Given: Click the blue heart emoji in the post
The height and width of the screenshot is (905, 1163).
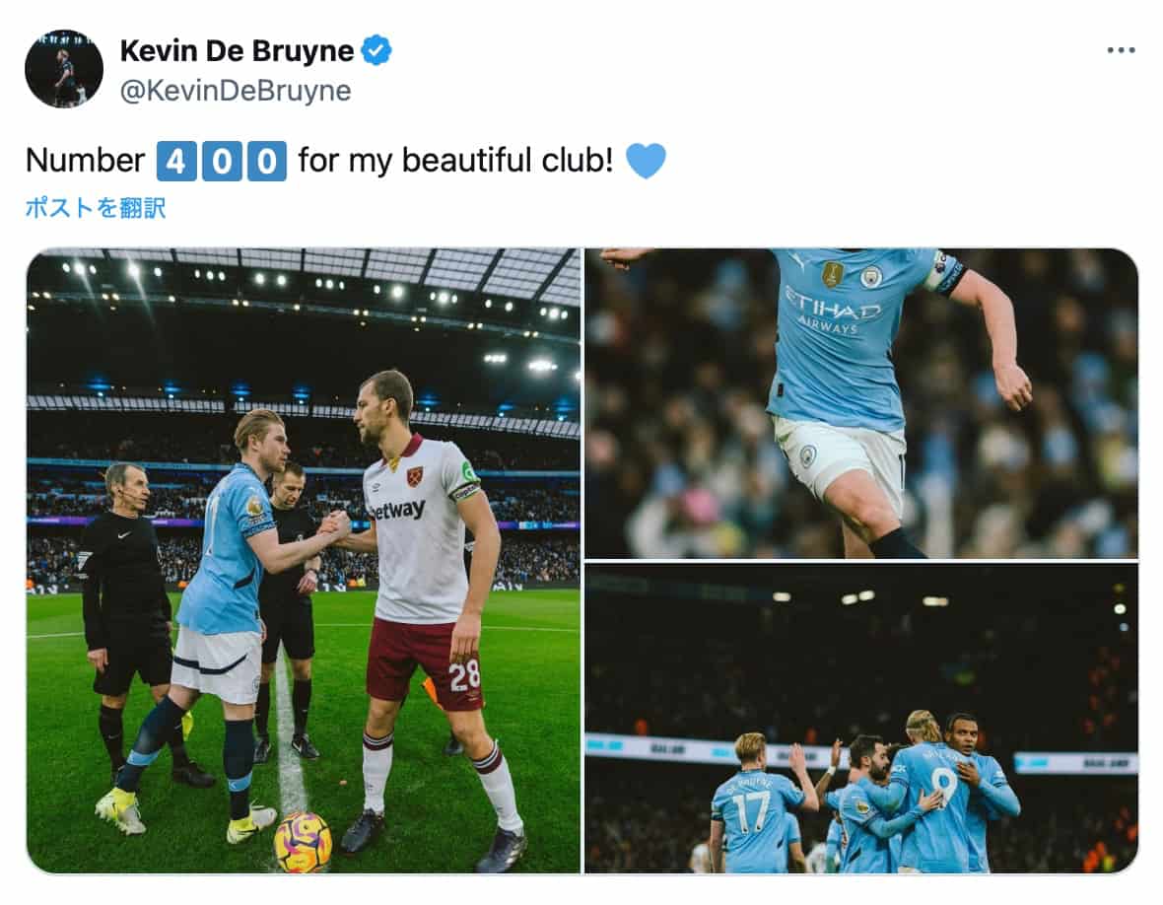Looking at the screenshot, I should tap(646, 161).
